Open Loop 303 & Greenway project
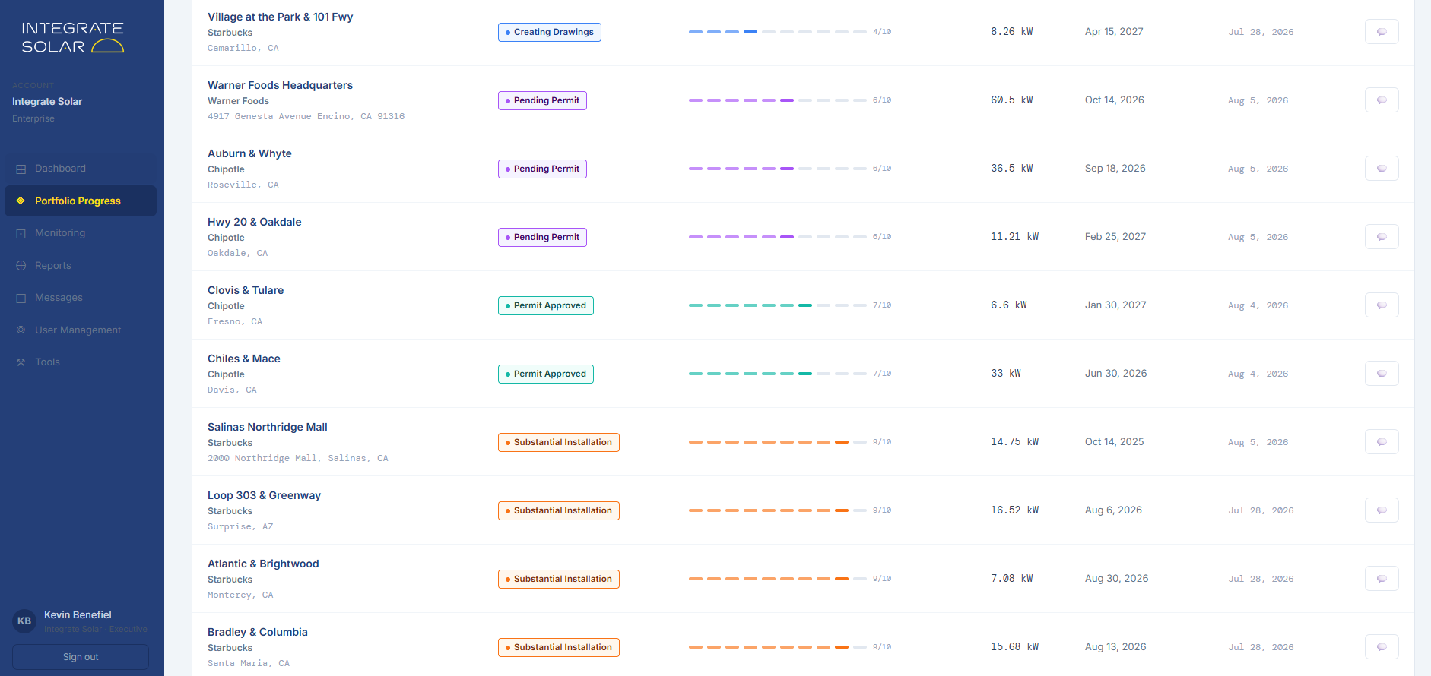The image size is (1431, 676). click(x=265, y=495)
